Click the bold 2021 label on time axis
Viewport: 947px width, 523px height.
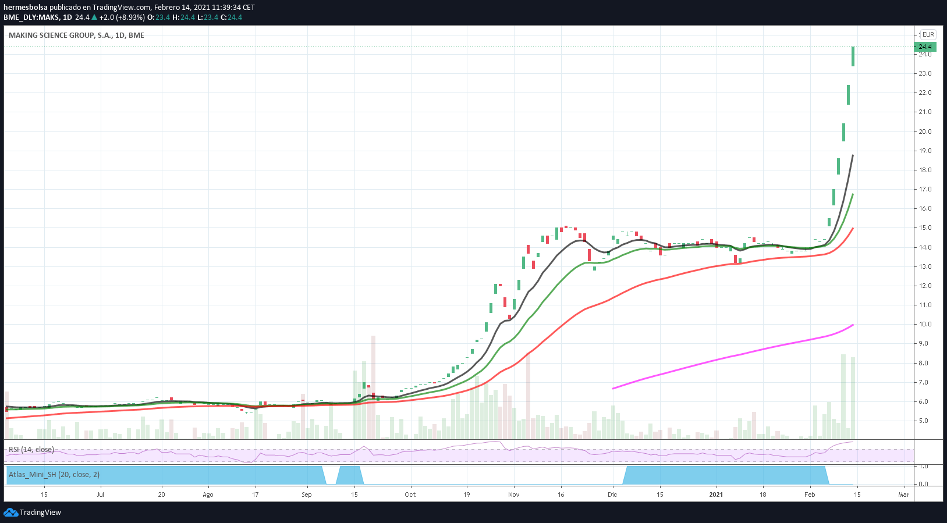click(716, 494)
